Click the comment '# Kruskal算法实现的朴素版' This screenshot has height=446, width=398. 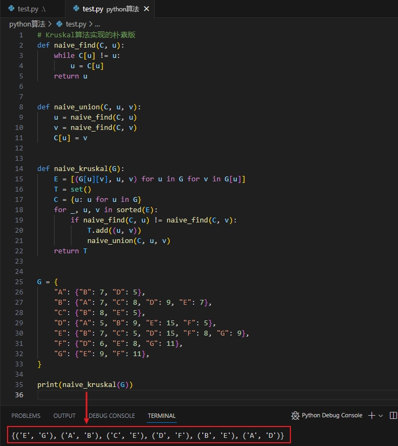87,35
